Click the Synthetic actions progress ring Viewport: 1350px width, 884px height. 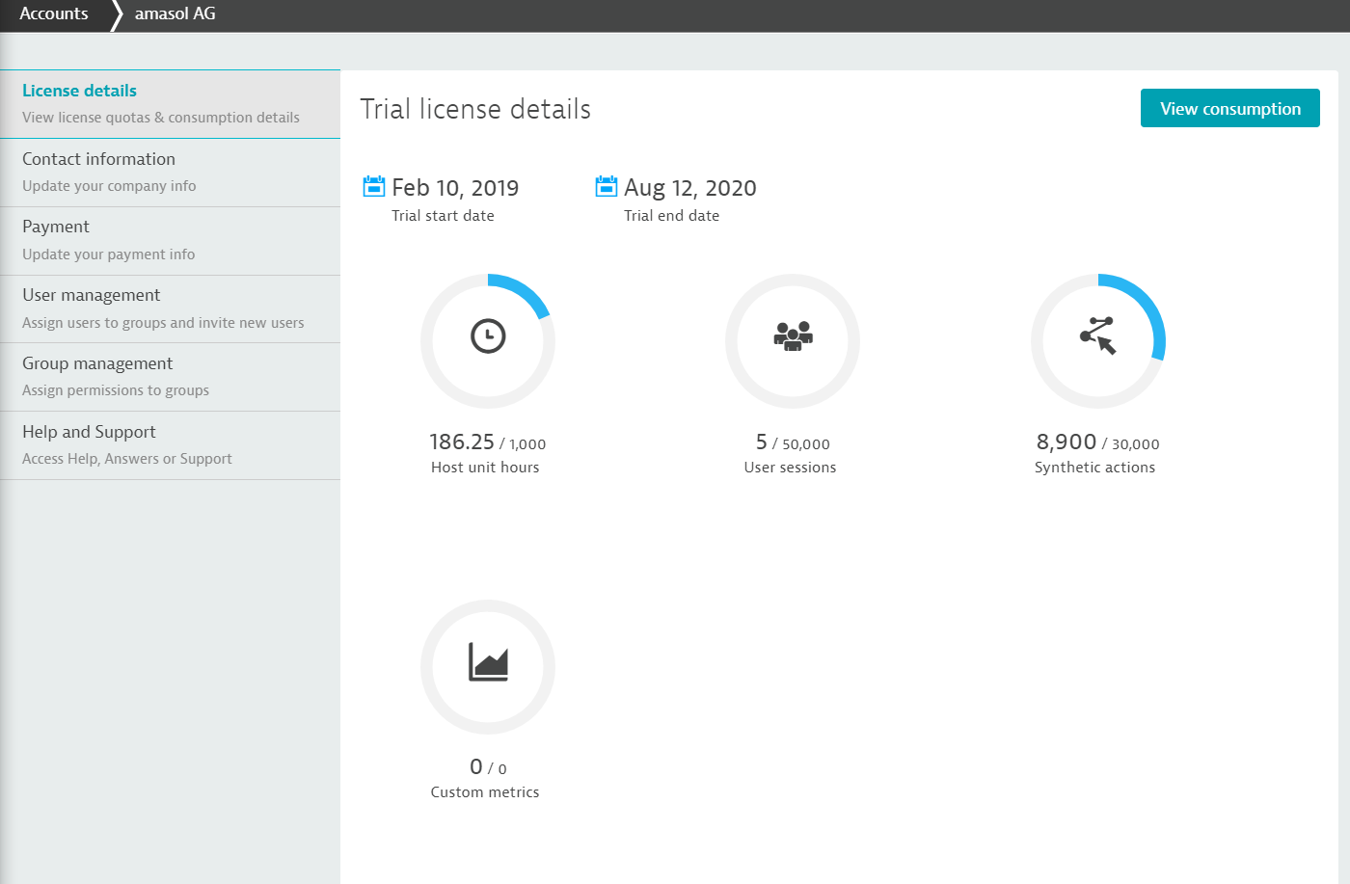tap(1149, 308)
